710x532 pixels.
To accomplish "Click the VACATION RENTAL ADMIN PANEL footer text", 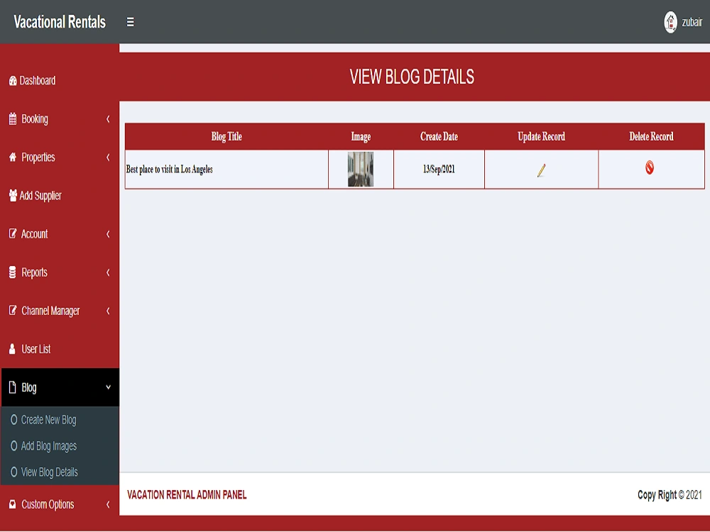I will pos(187,495).
